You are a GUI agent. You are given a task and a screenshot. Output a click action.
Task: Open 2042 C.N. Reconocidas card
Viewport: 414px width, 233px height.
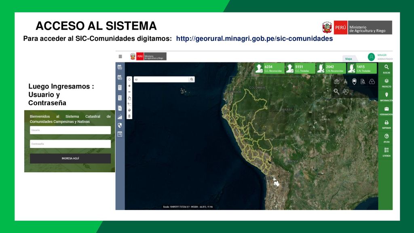[331, 68]
